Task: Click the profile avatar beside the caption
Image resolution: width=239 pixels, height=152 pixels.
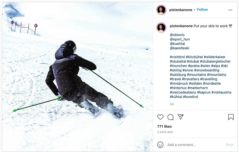Action: 161,28
